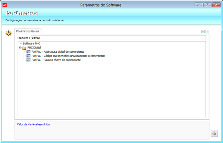Select PAYPAL - Código que identifica univocamente o comerciante

69,56
